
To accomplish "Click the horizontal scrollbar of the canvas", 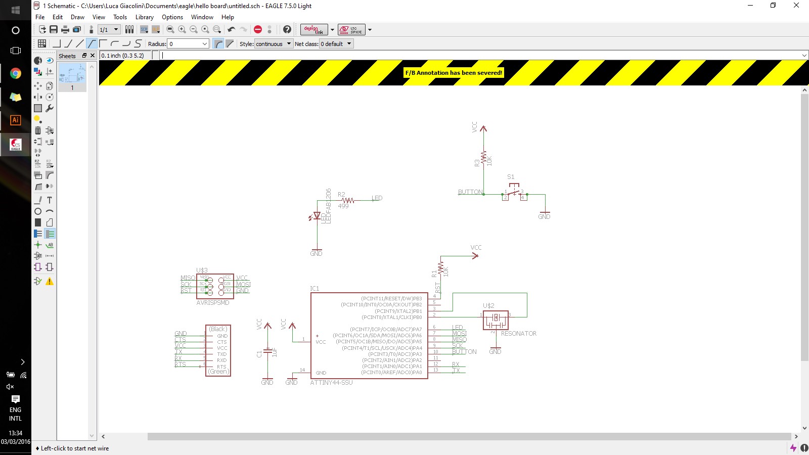I will [469, 436].
